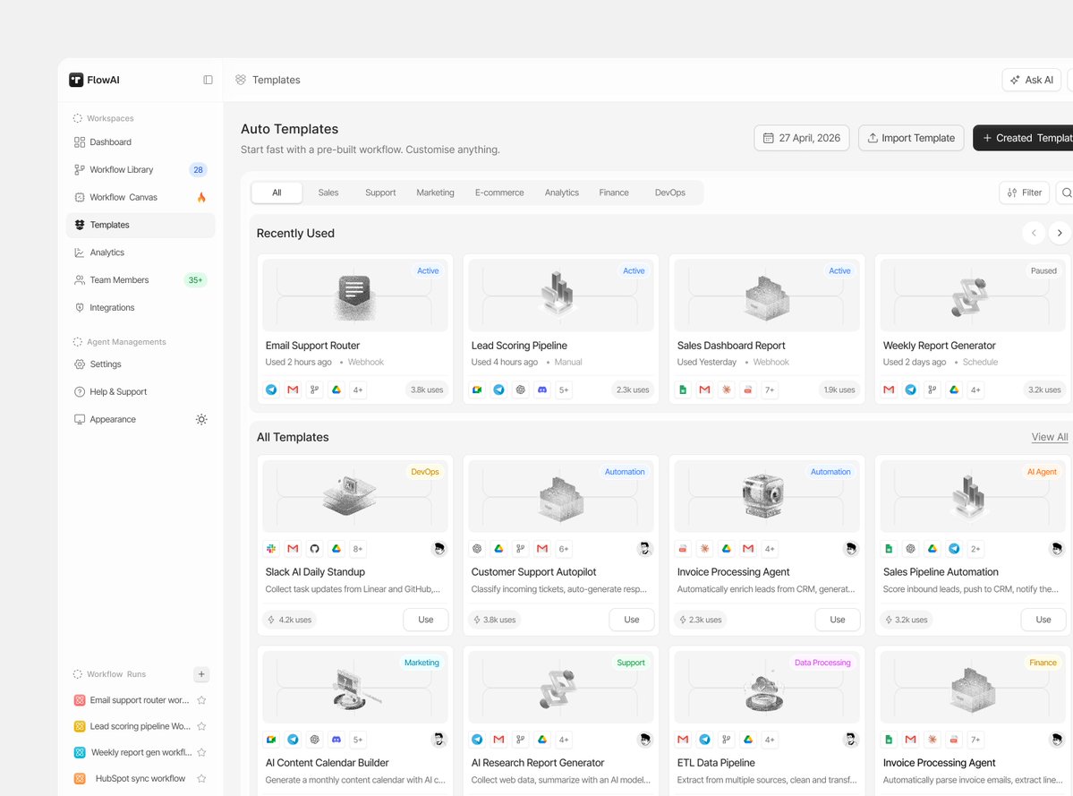Image resolution: width=1073 pixels, height=796 pixels.
Task: Click the Created Template button
Action: pos(1023,138)
